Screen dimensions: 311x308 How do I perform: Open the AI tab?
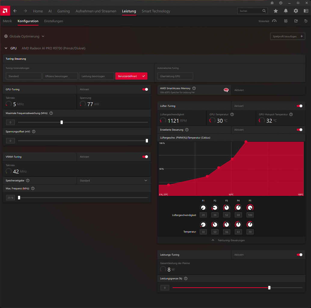tap(50, 11)
